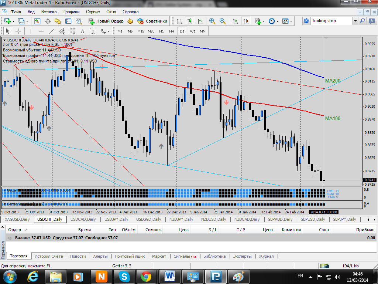Select the Equidistant Channel tool
Screen dimensions: 378x284
click(62, 31)
